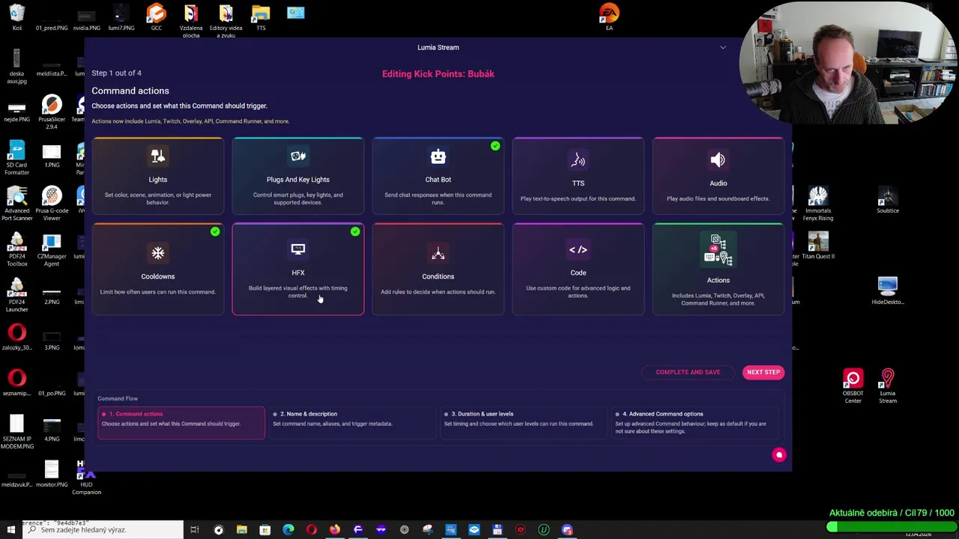The width and height of the screenshot is (959, 539).
Task: Choose the Code action card
Action: tap(578, 269)
